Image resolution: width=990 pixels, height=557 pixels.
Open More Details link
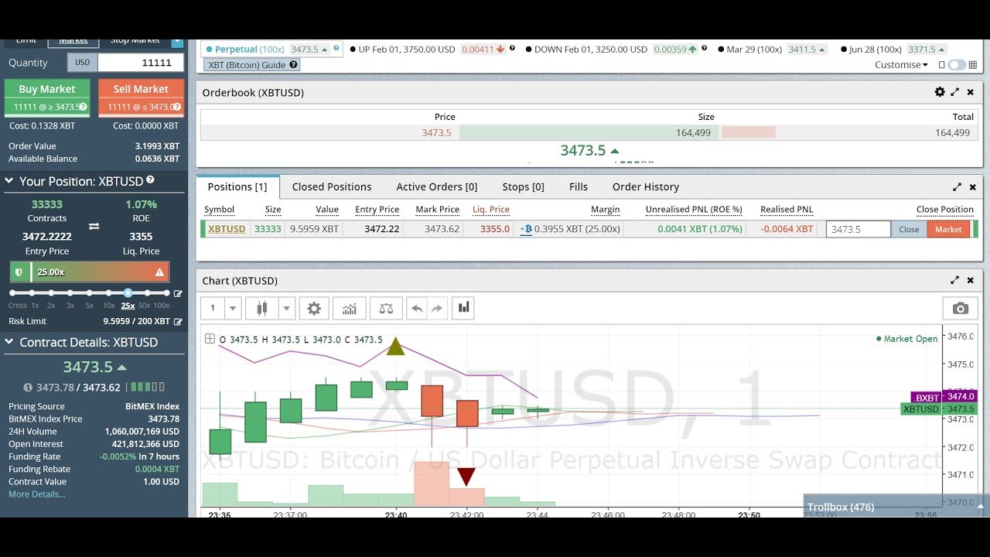pos(36,494)
